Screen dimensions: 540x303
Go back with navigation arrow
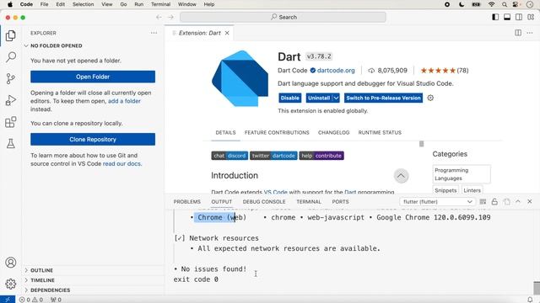[x=159, y=17]
